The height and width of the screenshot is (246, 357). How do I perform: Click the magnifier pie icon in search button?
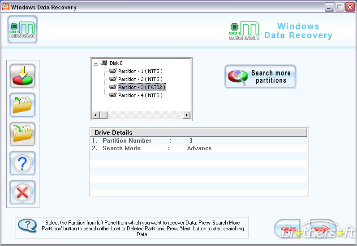238,77
